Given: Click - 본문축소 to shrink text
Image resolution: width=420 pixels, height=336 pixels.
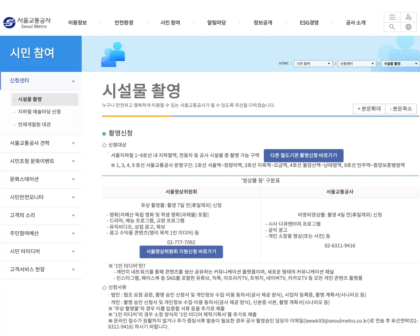Looking at the screenshot, I should [x=401, y=109].
